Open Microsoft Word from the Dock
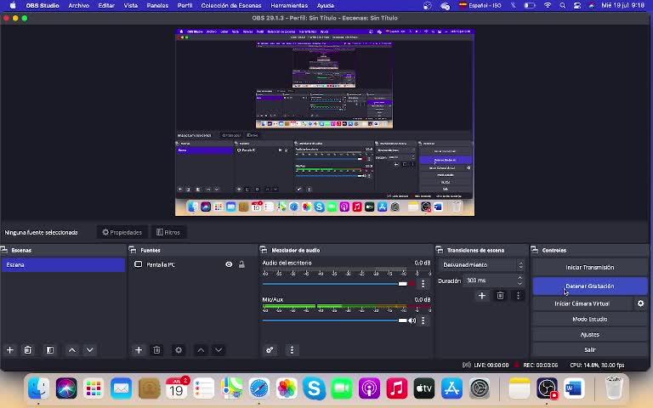 (574, 388)
